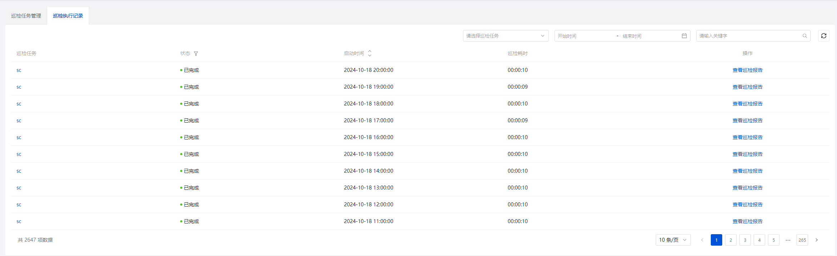Click the 结束时间 end date field

pos(647,36)
